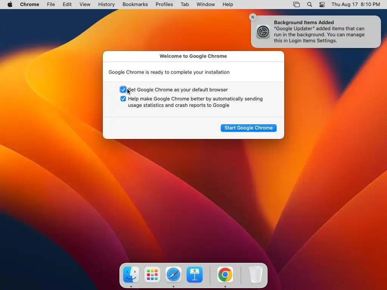
Task: Open the History menu
Action: click(106, 5)
